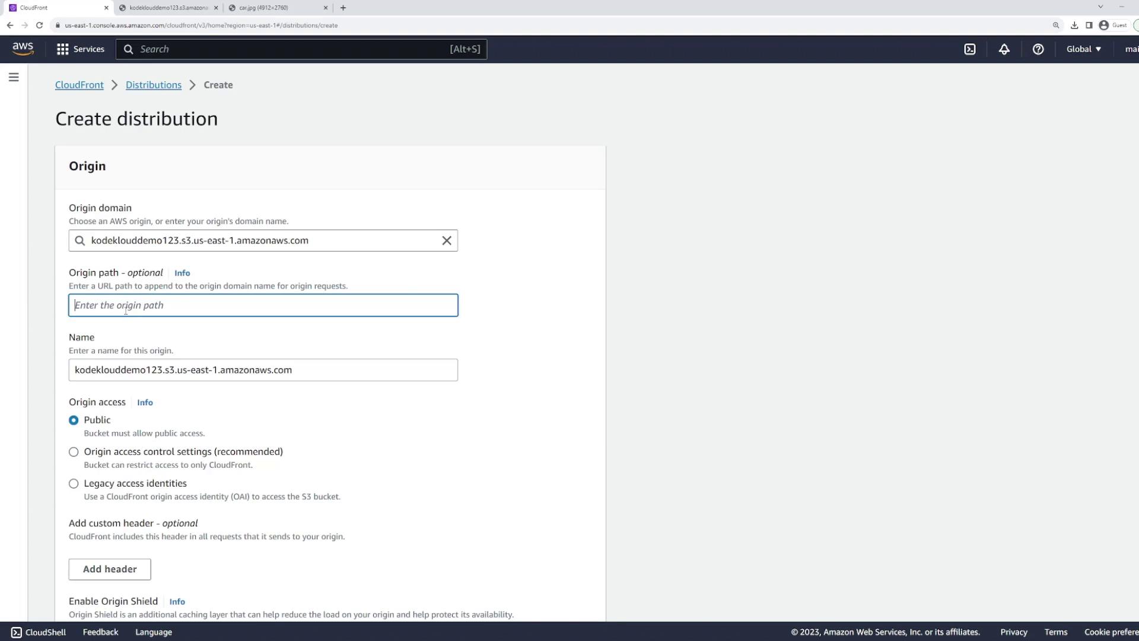Click the AWS logo home icon
Screen dimensions: 1139x641
pyautogui.click(x=23, y=49)
